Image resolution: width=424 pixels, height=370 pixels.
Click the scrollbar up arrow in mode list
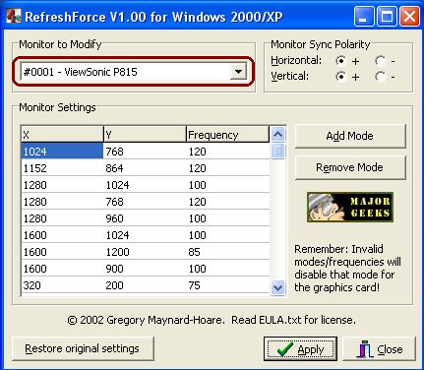click(x=278, y=134)
